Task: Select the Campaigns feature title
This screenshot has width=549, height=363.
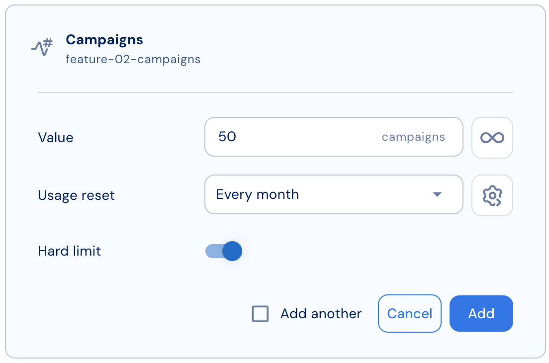Action: click(x=104, y=40)
